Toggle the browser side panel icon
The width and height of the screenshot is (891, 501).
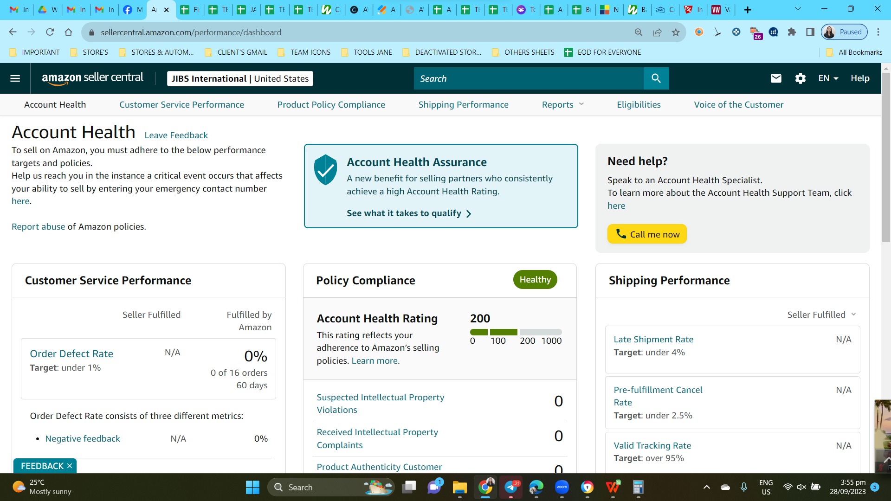point(810,32)
